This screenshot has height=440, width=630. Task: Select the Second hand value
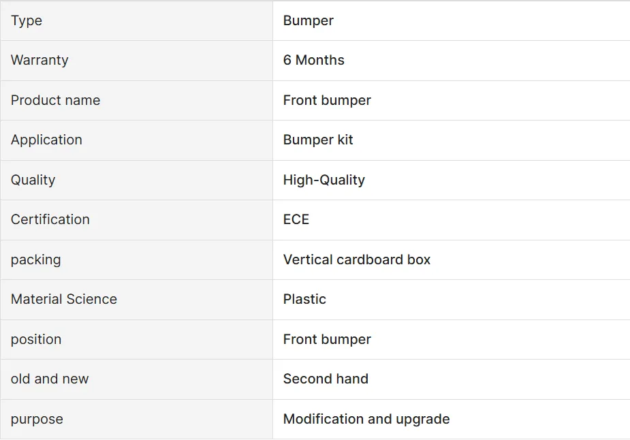[325, 379]
